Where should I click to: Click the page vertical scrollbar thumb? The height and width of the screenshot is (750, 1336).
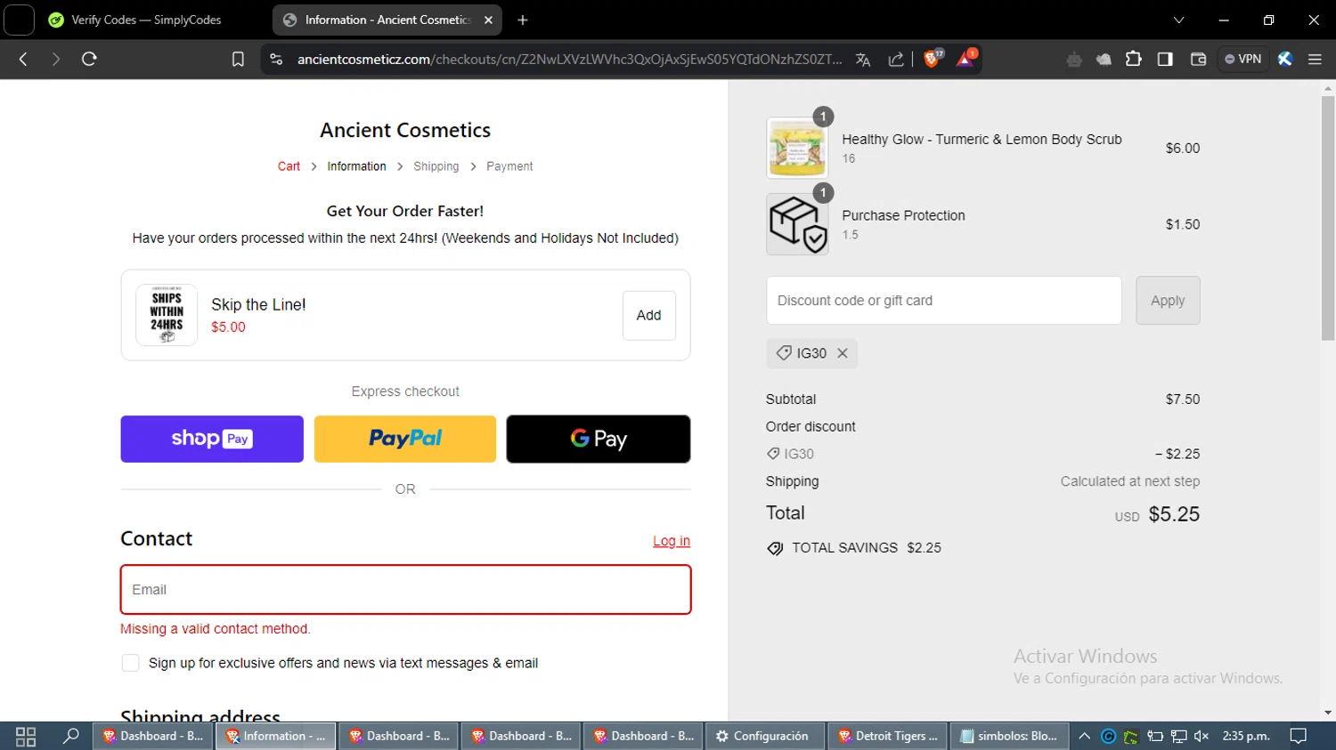point(1328,218)
